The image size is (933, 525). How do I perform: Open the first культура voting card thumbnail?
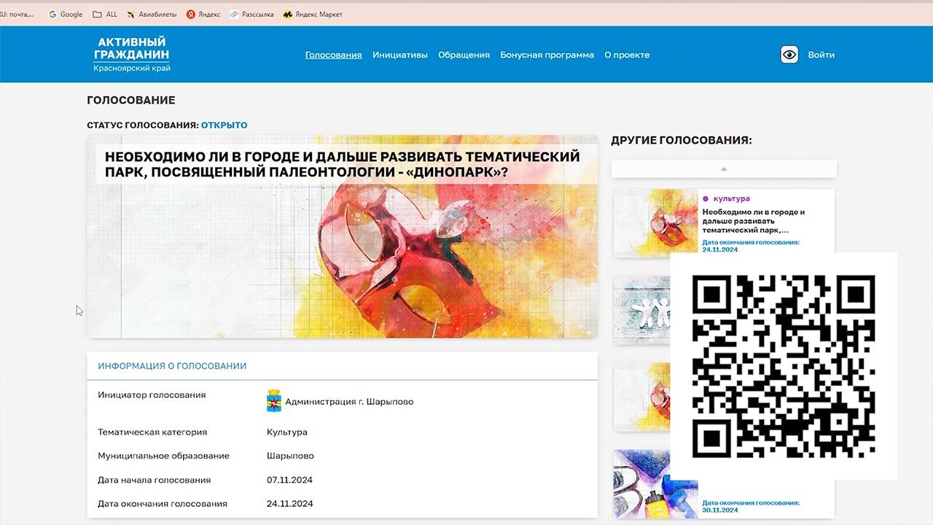coord(656,223)
